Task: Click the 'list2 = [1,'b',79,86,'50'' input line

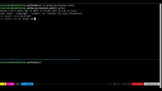Action: coord(19,19)
